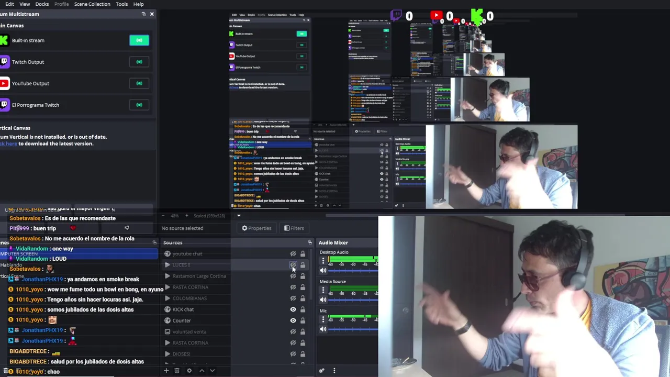
Task: Float the Sources dock with its pop-out icon
Action: [x=309, y=242]
